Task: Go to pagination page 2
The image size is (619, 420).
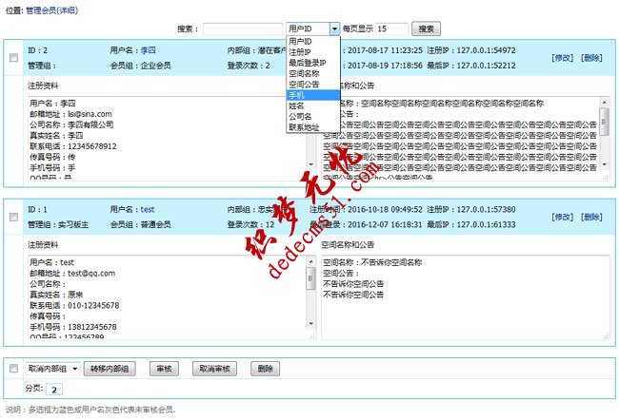Action: click(54, 390)
